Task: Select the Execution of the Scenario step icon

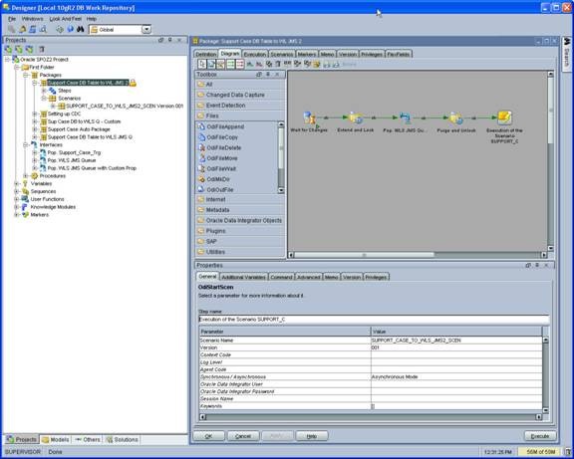Action: click(504, 118)
